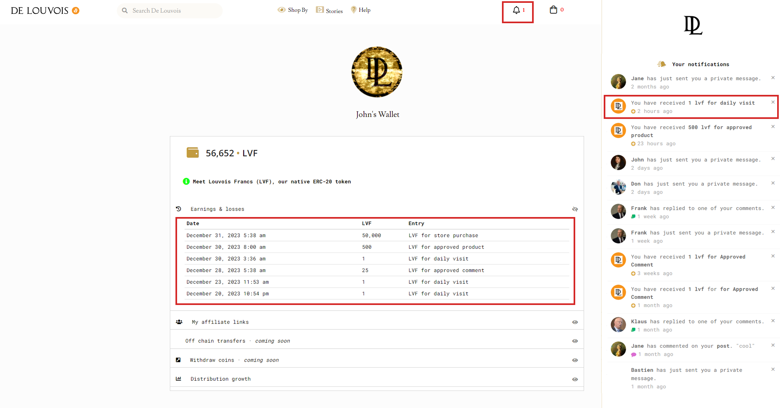Click John's Wallet gold coin emblem
Viewport: 780px width, 408px height.
coord(377,72)
